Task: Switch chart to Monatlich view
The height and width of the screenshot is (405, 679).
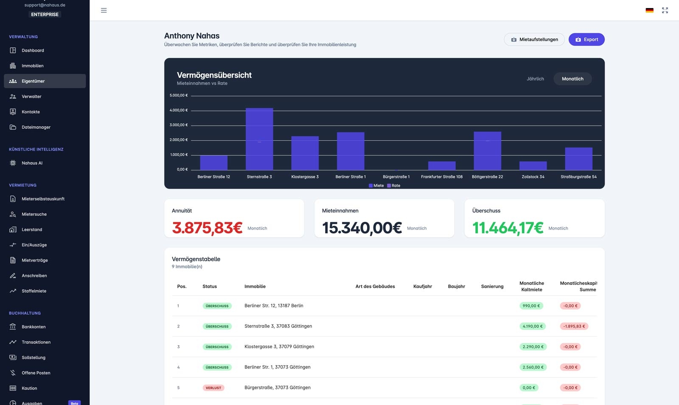Action: [572, 79]
